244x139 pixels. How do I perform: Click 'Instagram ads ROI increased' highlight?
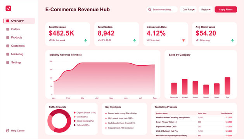[x=121, y=128]
